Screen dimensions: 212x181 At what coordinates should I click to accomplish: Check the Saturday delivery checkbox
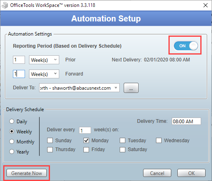click(x=123, y=149)
